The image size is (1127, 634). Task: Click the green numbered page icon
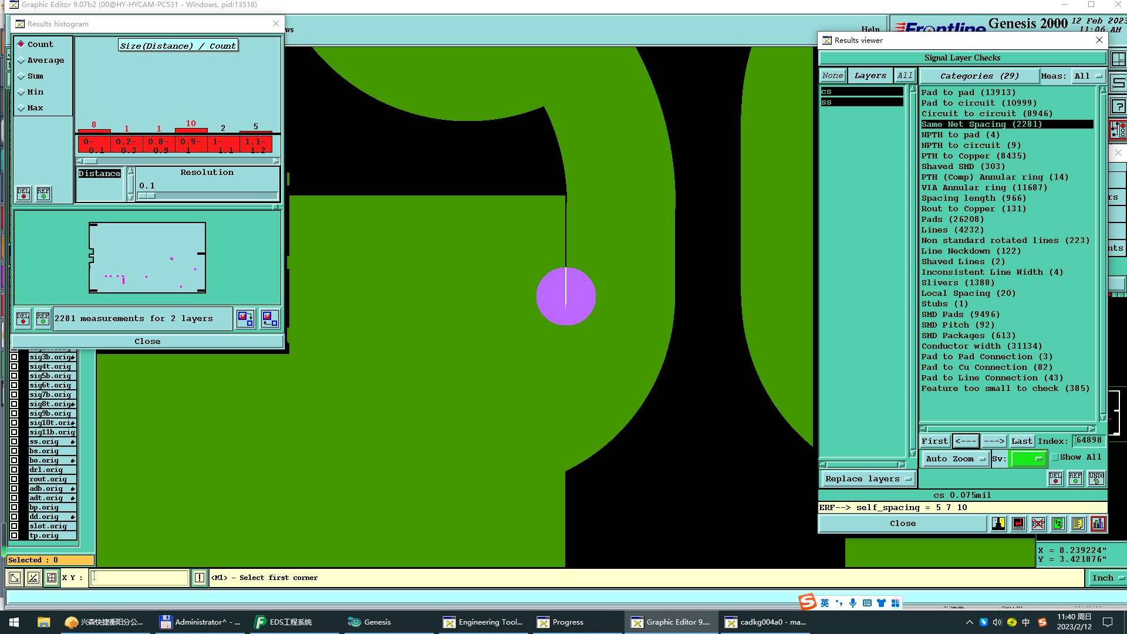click(x=1058, y=524)
